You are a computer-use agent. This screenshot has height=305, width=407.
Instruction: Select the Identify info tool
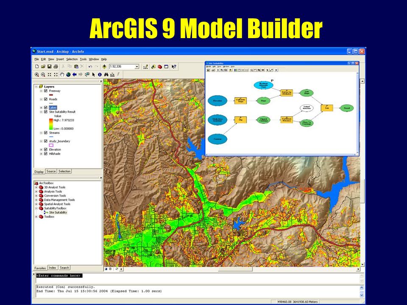coord(100,75)
